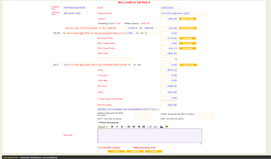The height and width of the screenshot is (159, 271).
Task: Click the Add Parts button
Action: [187, 19]
